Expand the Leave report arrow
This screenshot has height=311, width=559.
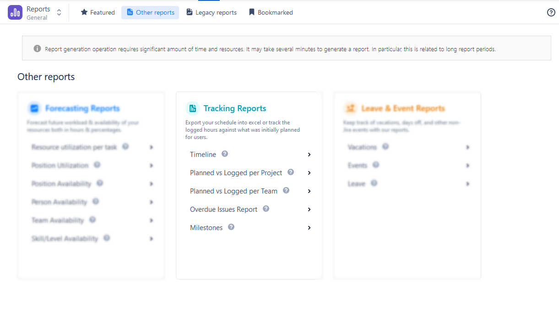pyautogui.click(x=467, y=183)
